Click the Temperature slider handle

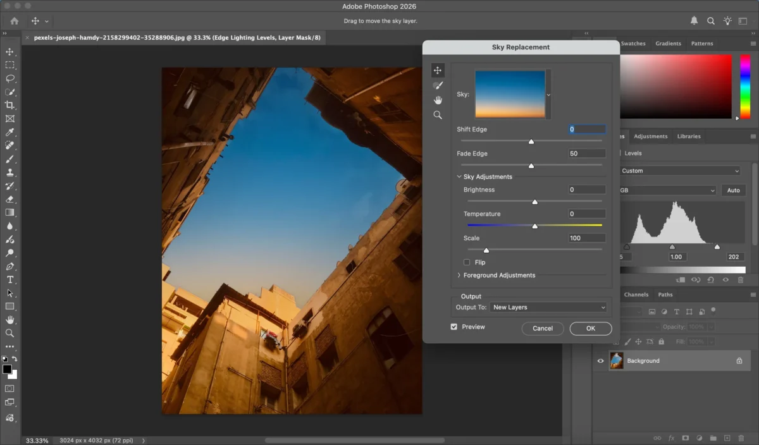tap(534, 226)
